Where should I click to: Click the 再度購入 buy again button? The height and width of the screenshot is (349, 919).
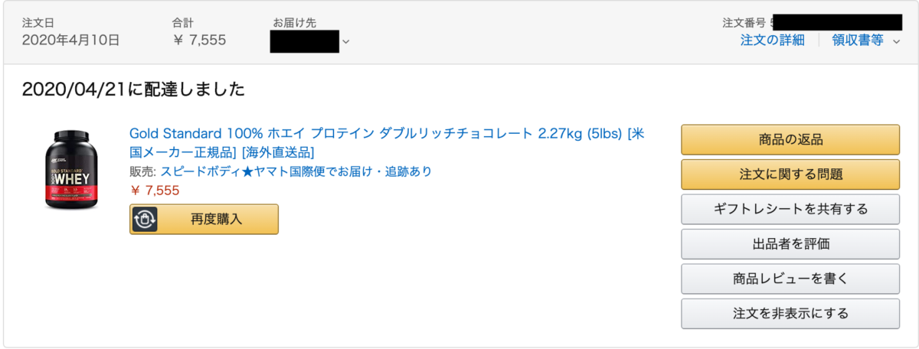(204, 219)
